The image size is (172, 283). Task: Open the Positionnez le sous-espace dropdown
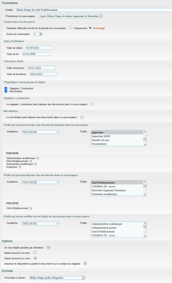(x=71, y=16)
